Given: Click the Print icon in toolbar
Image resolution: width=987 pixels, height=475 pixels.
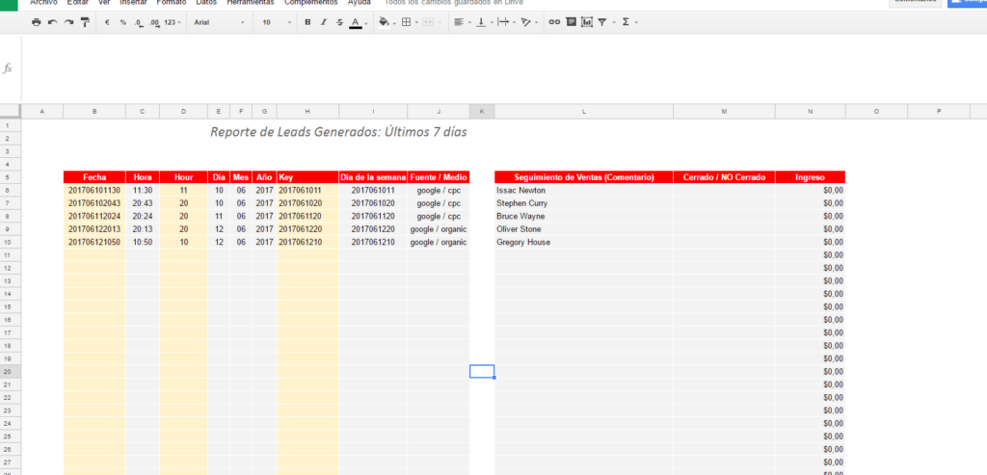Looking at the screenshot, I should tap(36, 22).
